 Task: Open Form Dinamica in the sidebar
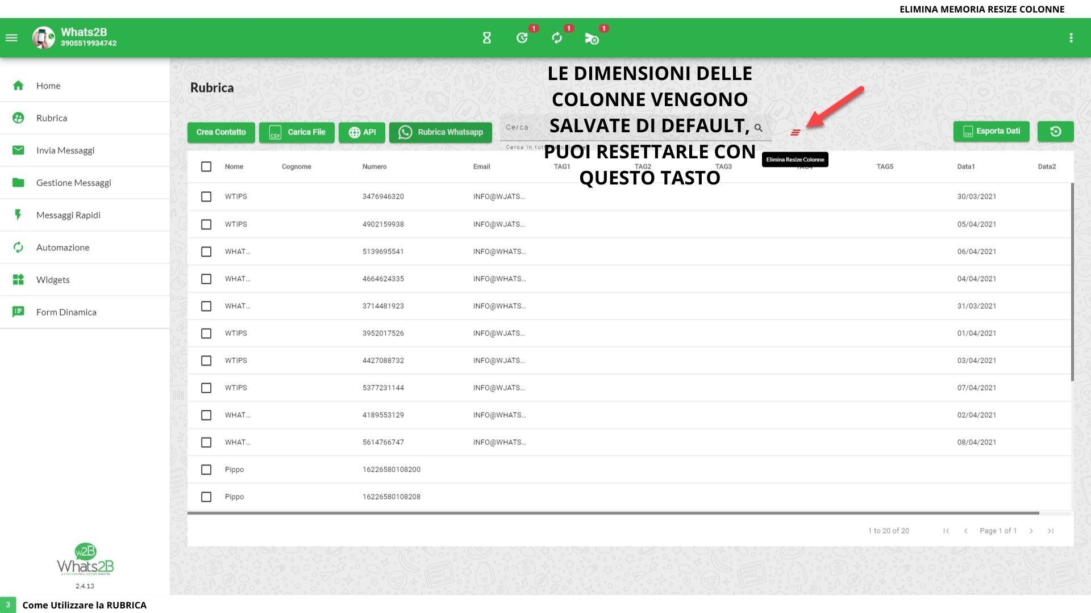tap(85, 312)
